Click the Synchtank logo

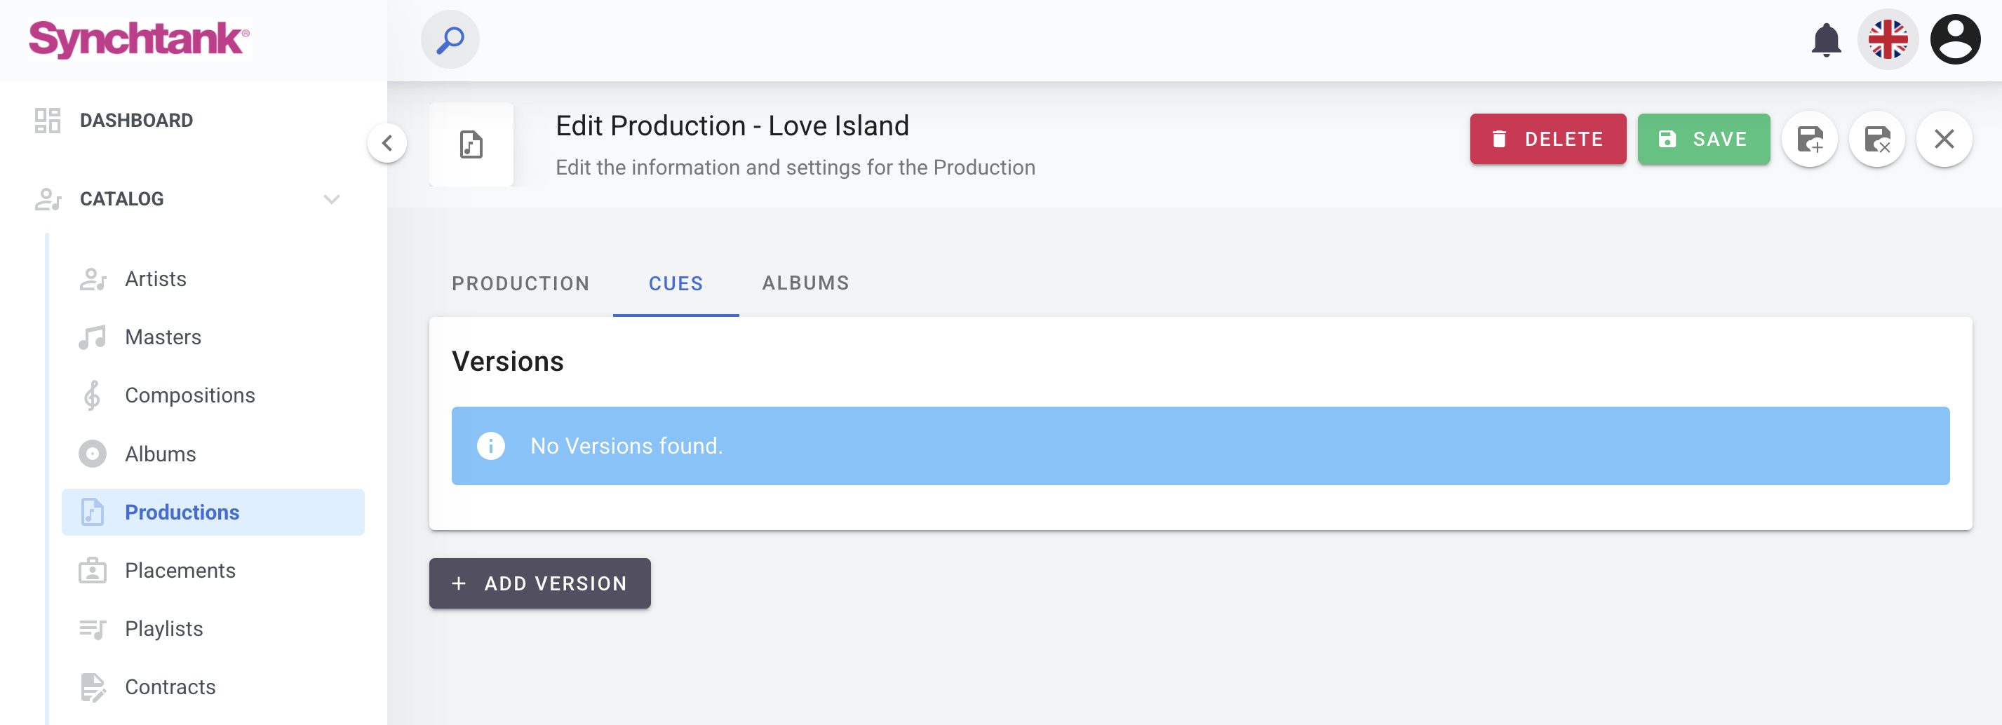coord(139,39)
